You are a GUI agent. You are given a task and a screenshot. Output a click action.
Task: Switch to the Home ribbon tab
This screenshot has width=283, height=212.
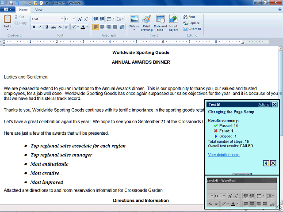(23, 10)
